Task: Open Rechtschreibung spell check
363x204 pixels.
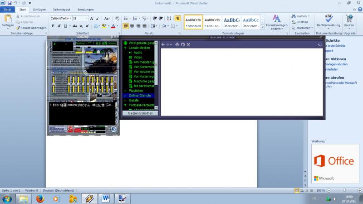Action: coord(328,20)
